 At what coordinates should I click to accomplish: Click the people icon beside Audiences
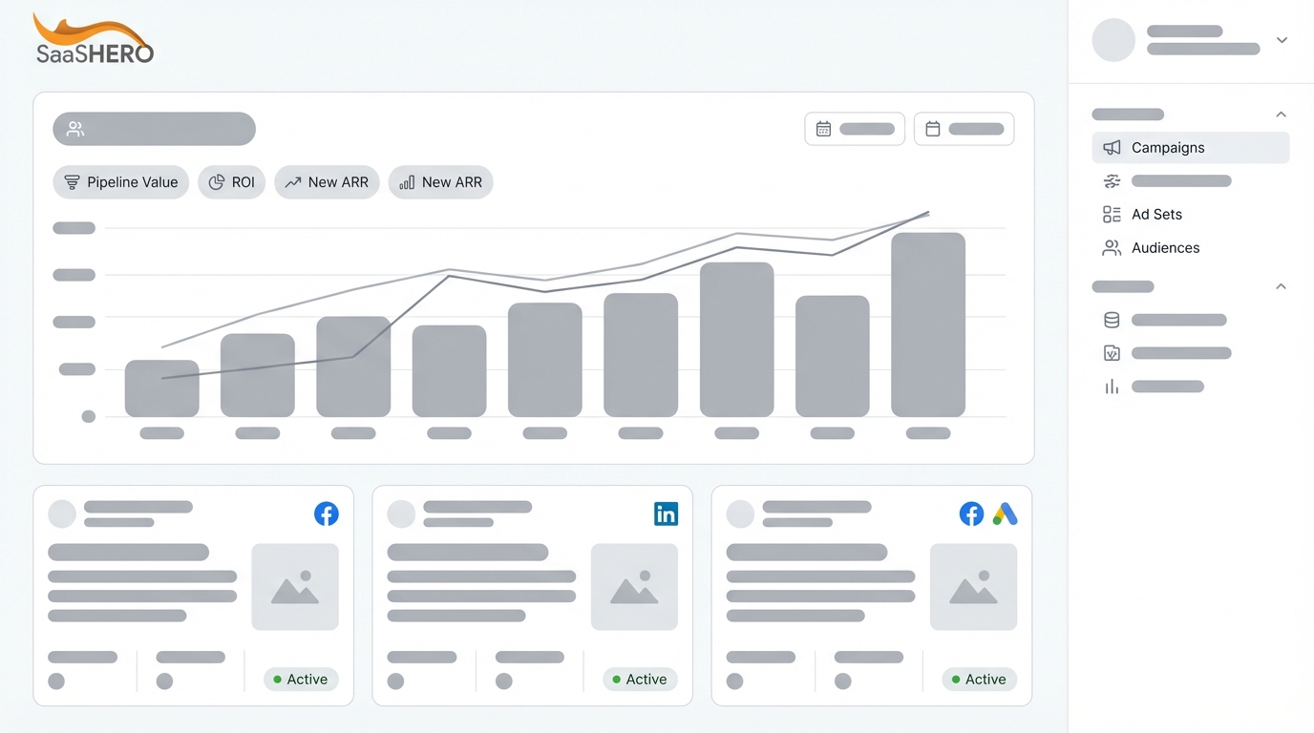[x=1111, y=247]
